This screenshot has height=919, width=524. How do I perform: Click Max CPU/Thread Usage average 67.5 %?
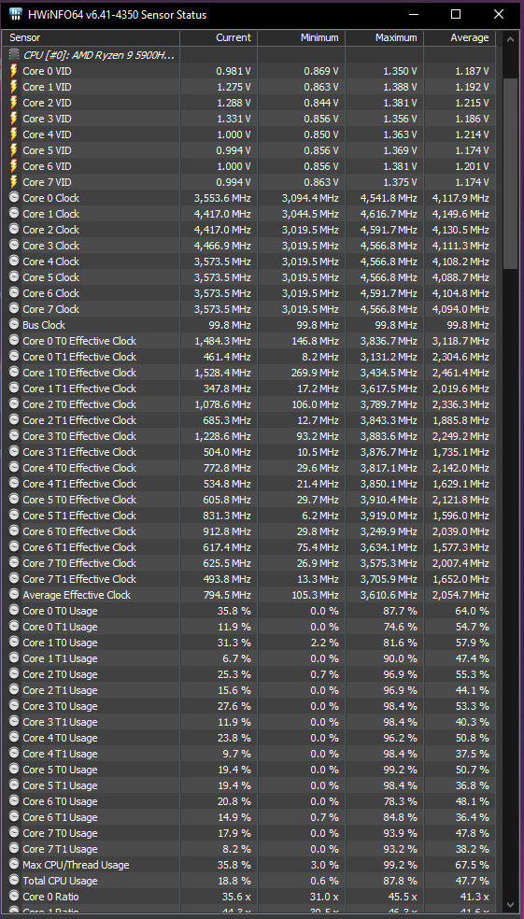[x=473, y=865]
